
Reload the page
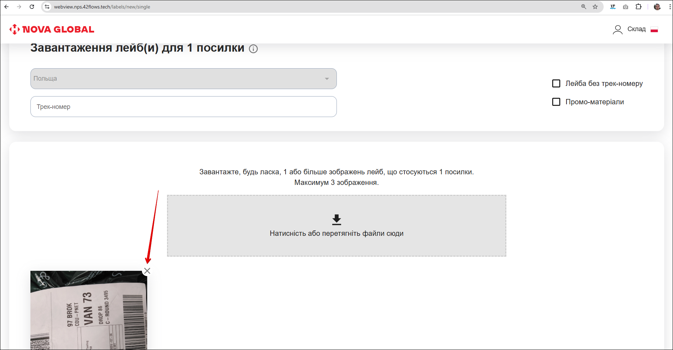(32, 7)
